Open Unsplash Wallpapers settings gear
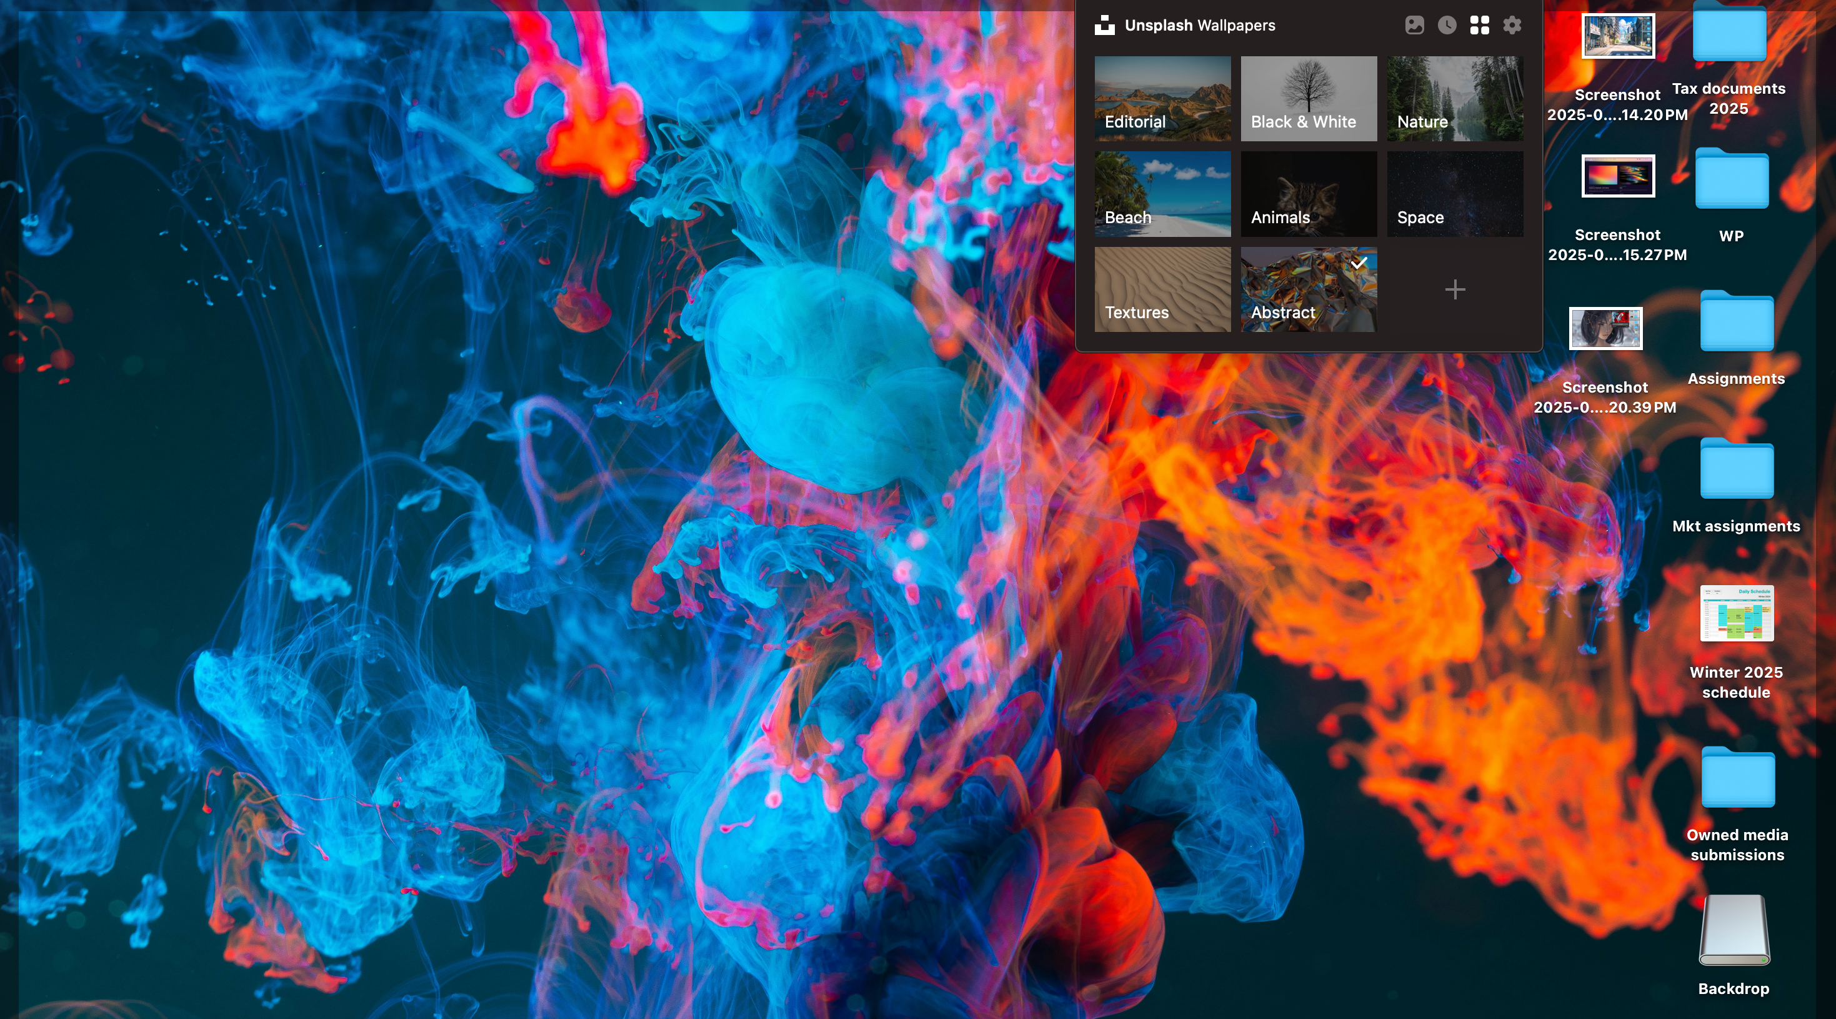 pos(1512,26)
